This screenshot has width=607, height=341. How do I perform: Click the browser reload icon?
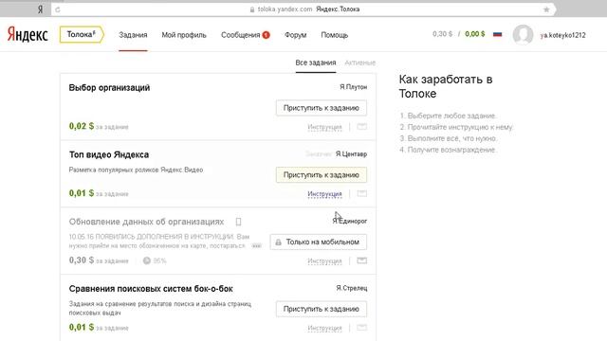click(x=58, y=9)
